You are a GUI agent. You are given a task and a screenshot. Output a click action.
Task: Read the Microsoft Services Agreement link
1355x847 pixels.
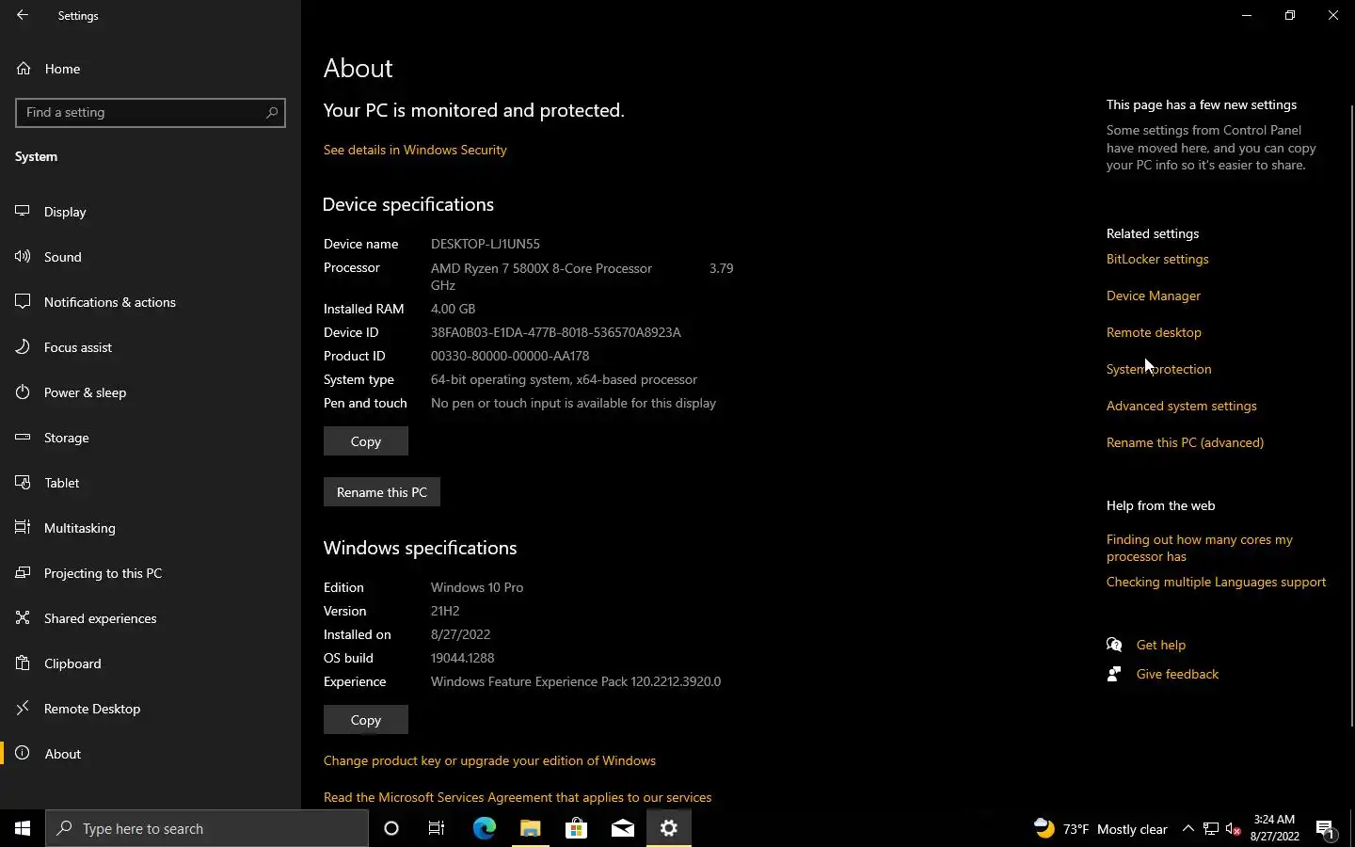[518, 797]
